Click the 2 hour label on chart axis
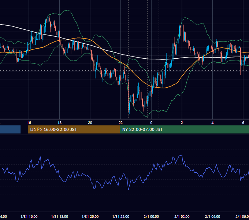The height and width of the screenshot is (220, 249). click(x=182, y=123)
